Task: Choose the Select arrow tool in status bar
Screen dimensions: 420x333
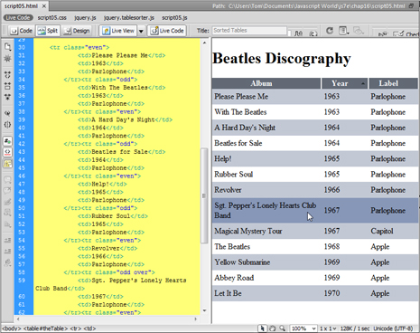Action: click(263, 328)
